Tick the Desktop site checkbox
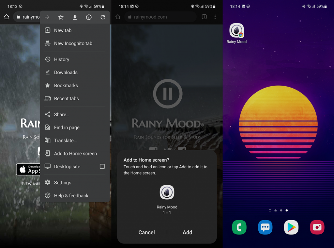The image size is (334, 248). pos(102,166)
